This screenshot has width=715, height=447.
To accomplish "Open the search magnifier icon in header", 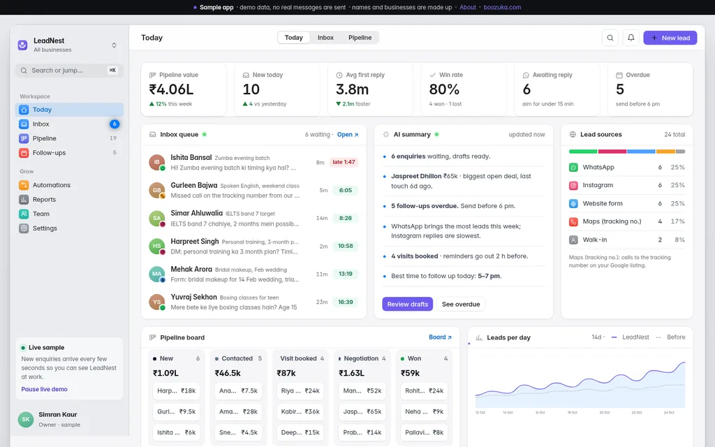I will (x=610, y=38).
